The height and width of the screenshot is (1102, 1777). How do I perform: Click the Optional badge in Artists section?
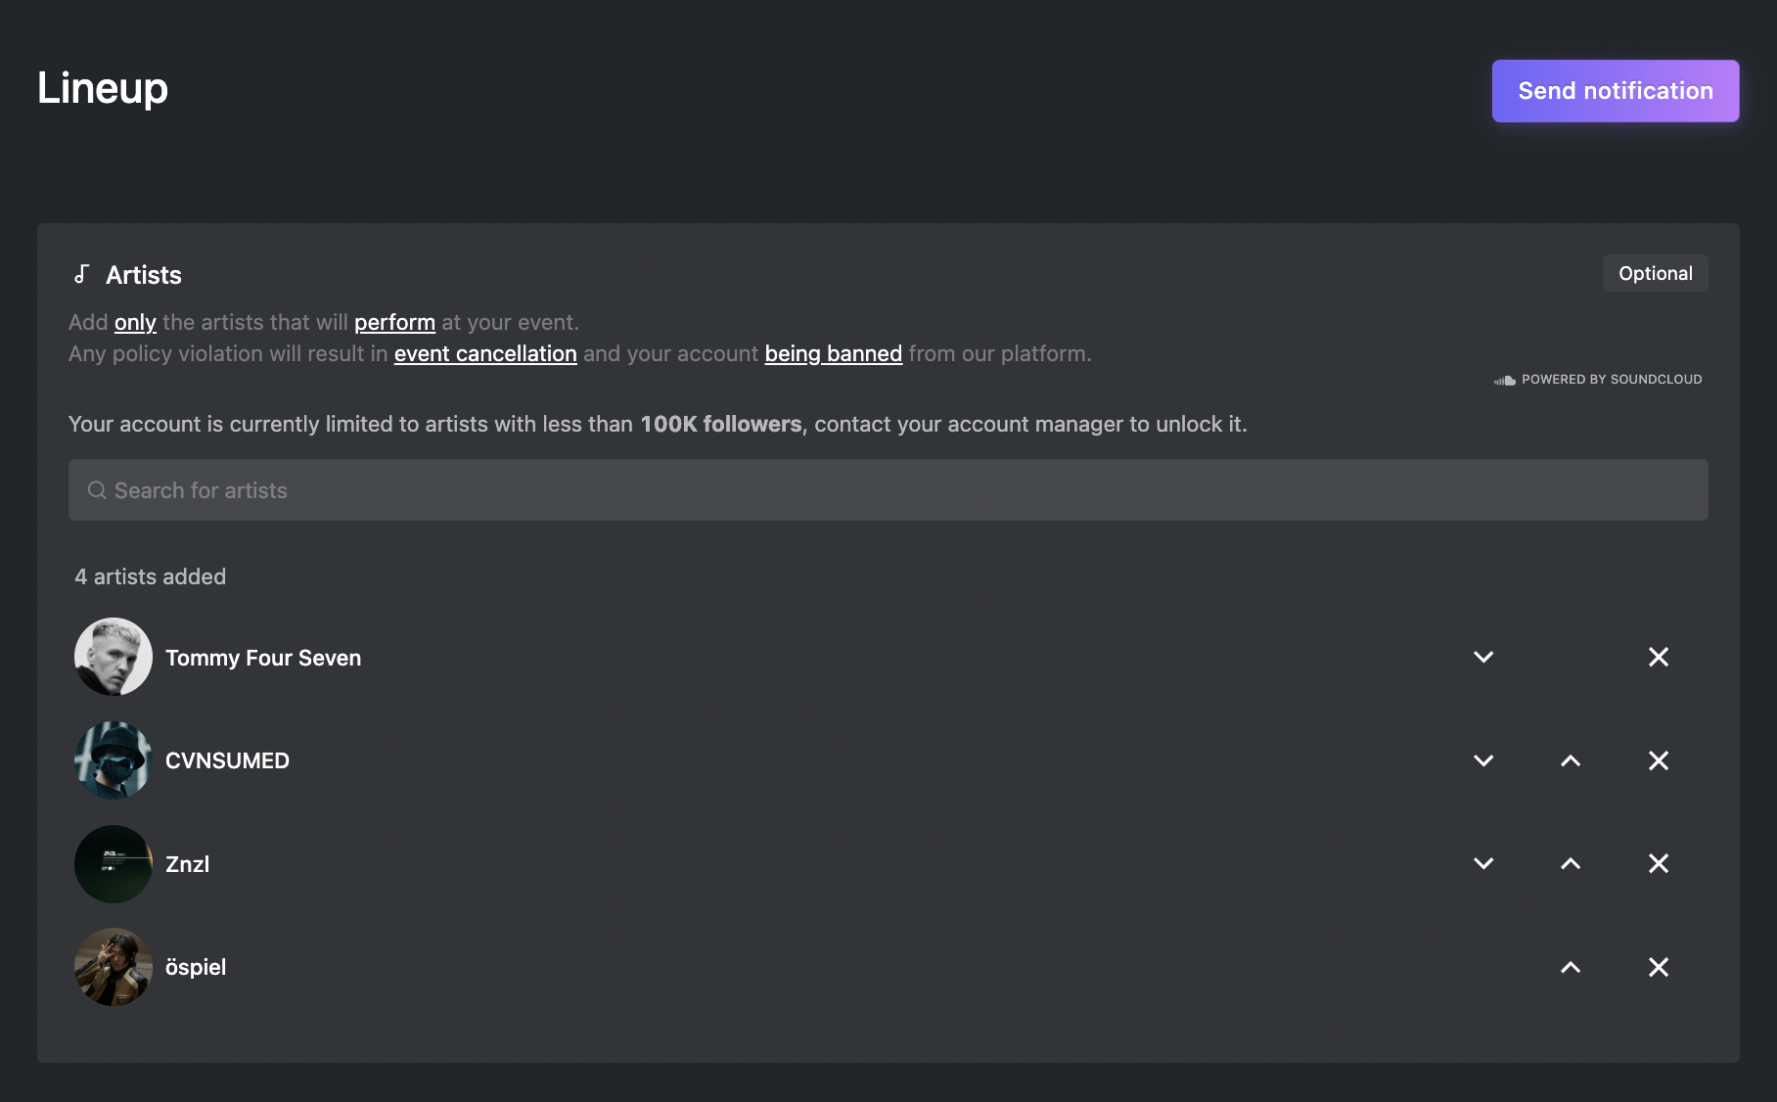point(1655,273)
